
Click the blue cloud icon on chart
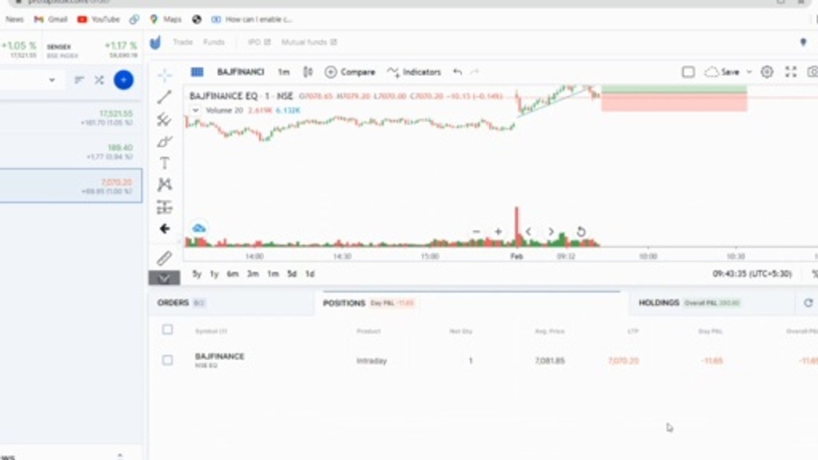(199, 228)
